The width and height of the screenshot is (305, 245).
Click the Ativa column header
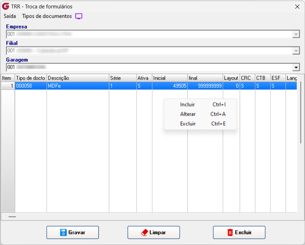pos(144,78)
